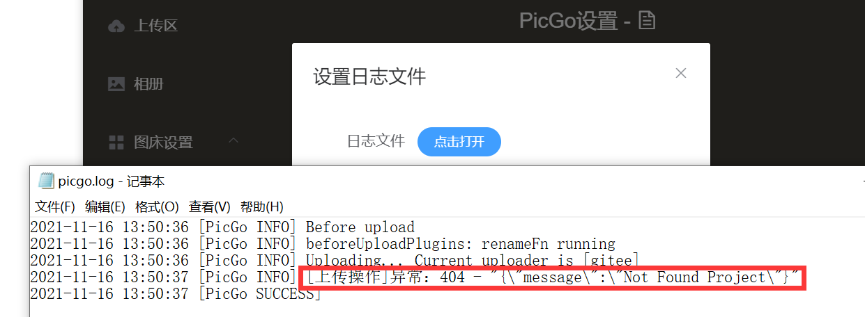The height and width of the screenshot is (317, 865).
Task: Select the 图床设置 sidebar label
Action: (163, 143)
